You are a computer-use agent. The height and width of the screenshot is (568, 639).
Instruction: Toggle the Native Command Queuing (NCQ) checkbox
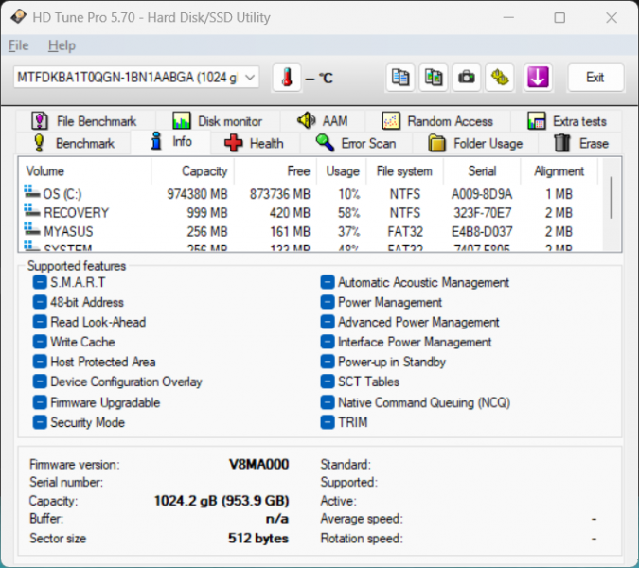pos(328,402)
